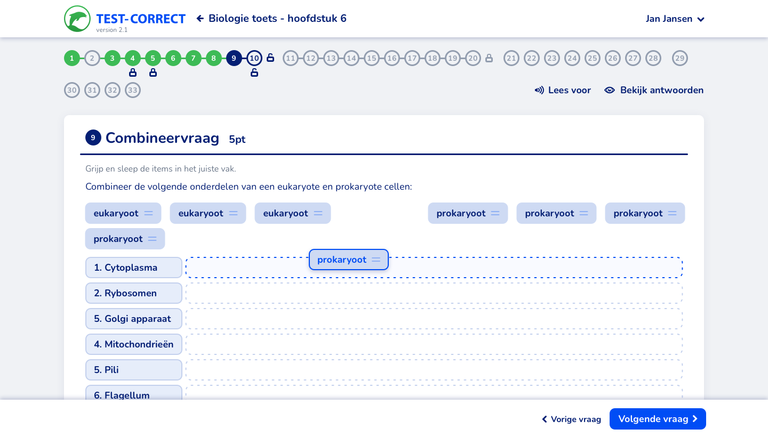Click the drop zone next to Rybosomen
Image resolution: width=768 pixels, height=437 pixels.
(434, 293)
